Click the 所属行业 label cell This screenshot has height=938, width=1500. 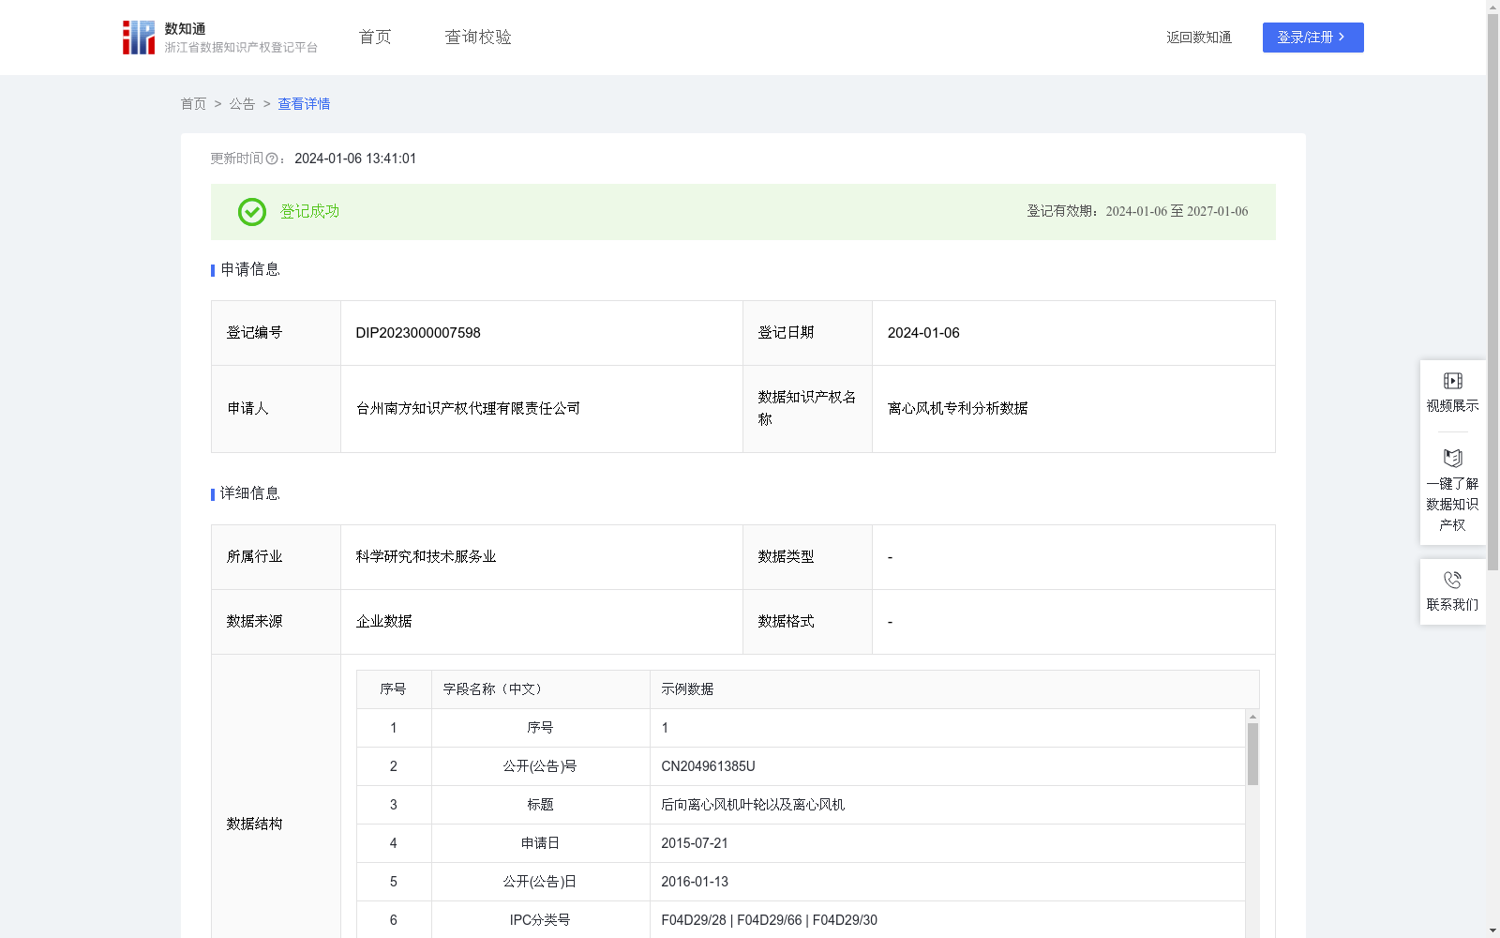(x=276, y=557)
